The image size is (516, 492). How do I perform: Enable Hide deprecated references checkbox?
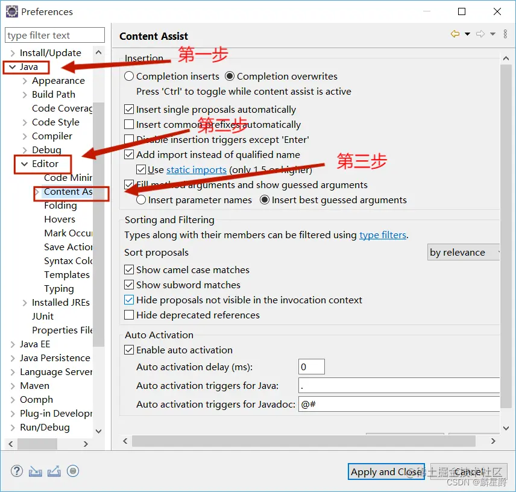[129, 315]
